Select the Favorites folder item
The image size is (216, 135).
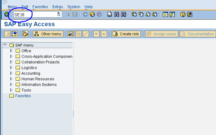pyautogui.click(x=23, y=96)
